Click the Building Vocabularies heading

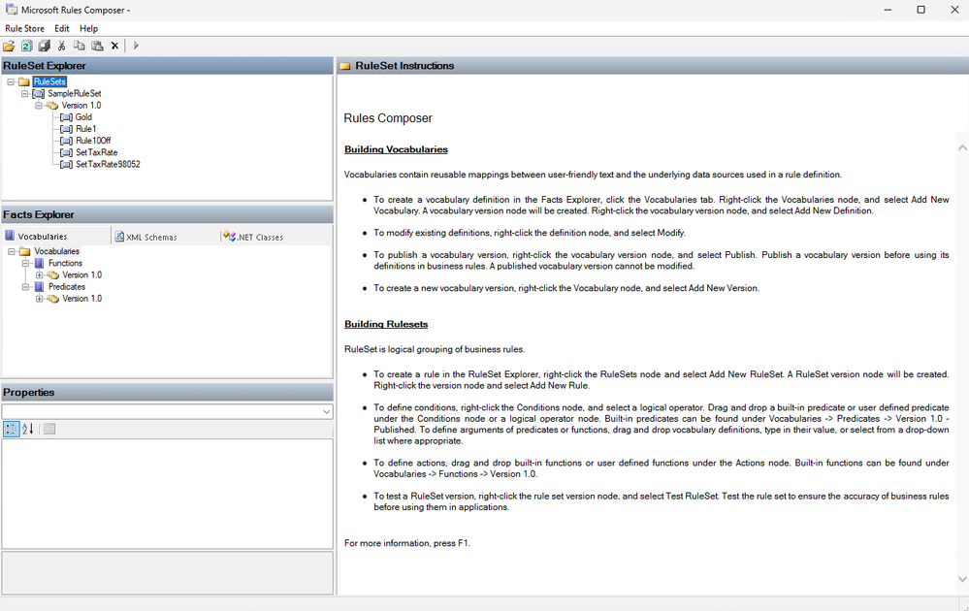(396, 149)
